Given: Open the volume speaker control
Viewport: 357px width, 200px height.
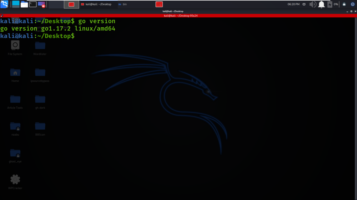Looking at the screenshot, I should click(x=313, y=4).
